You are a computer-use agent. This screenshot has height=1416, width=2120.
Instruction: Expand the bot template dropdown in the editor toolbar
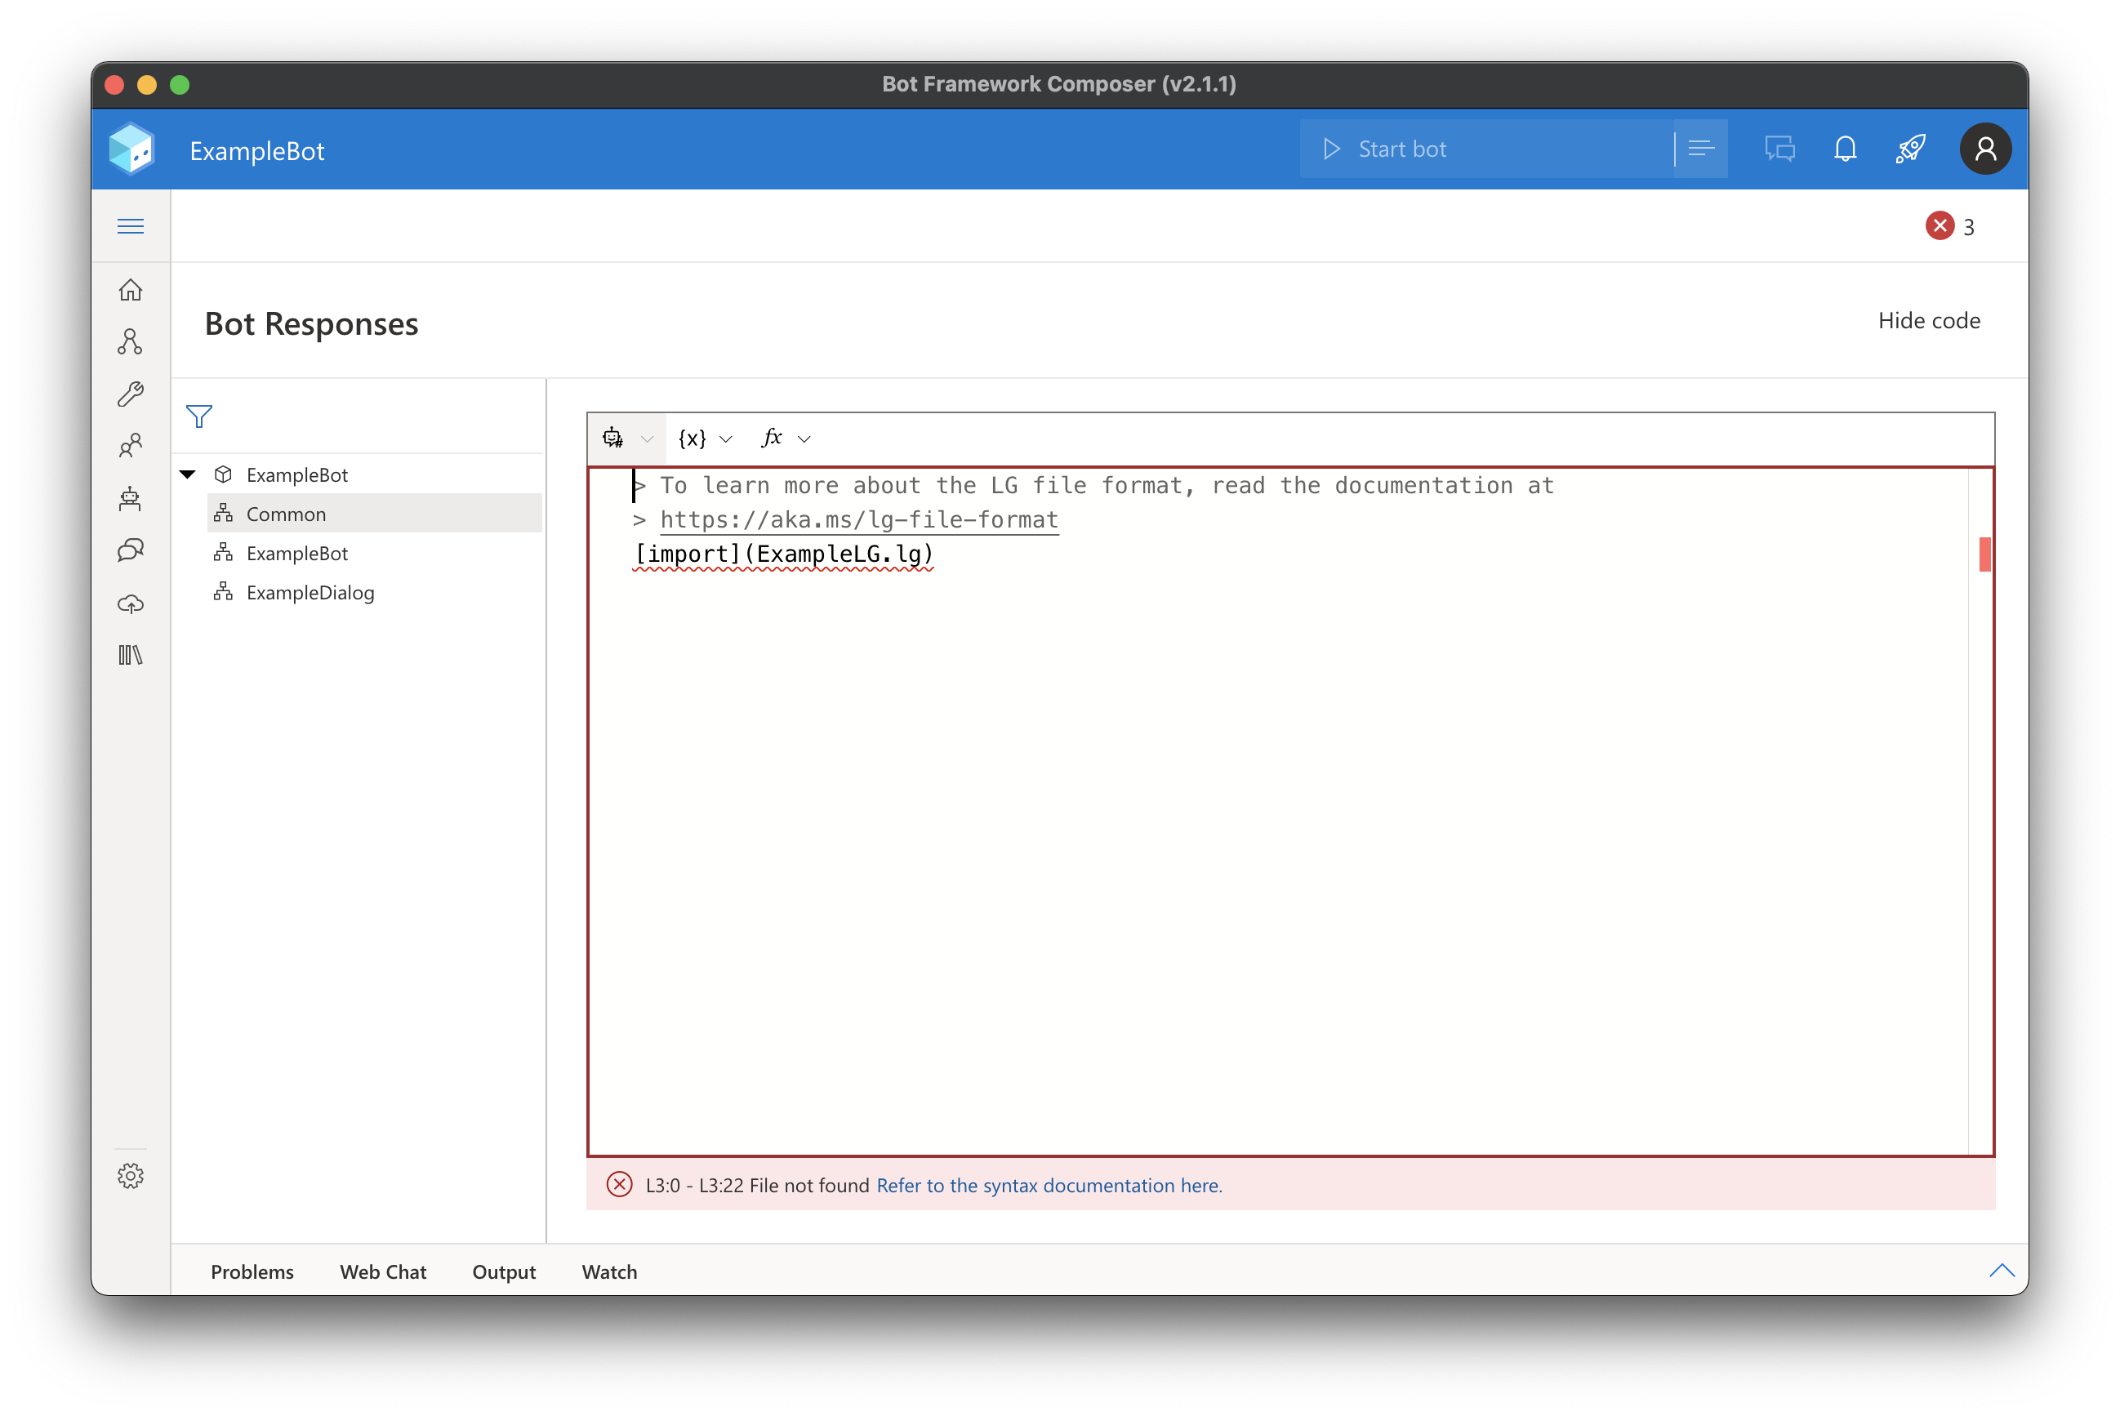tap(626, 439)
